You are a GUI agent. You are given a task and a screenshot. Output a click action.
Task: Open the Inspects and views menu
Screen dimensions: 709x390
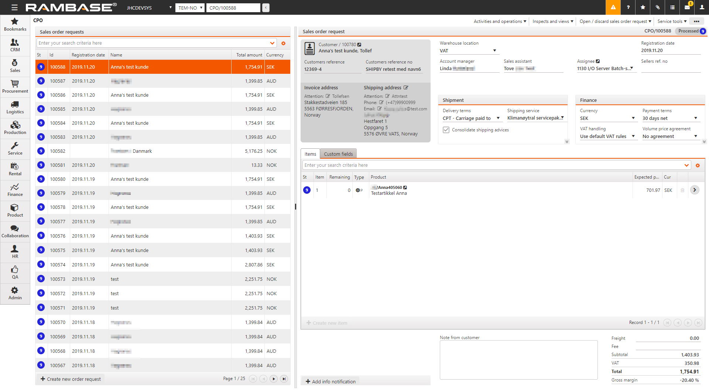[552, 21]
